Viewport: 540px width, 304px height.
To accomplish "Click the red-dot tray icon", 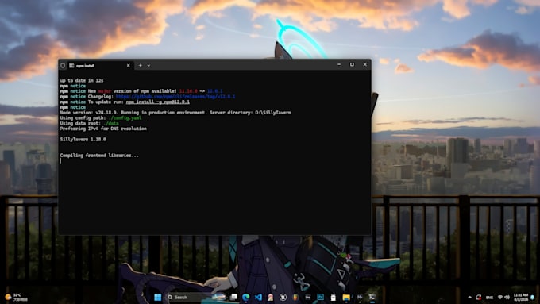I will coord(479,298).
